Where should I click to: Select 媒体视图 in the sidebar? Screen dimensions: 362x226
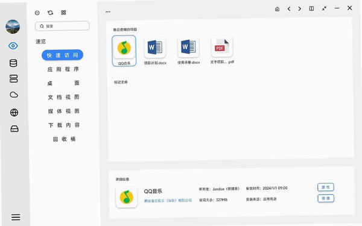pyautogui.click(x=64, y=111)
